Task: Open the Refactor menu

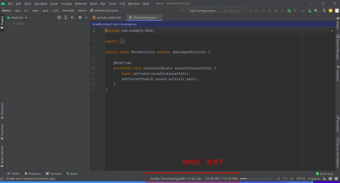Action: point(81,4)
